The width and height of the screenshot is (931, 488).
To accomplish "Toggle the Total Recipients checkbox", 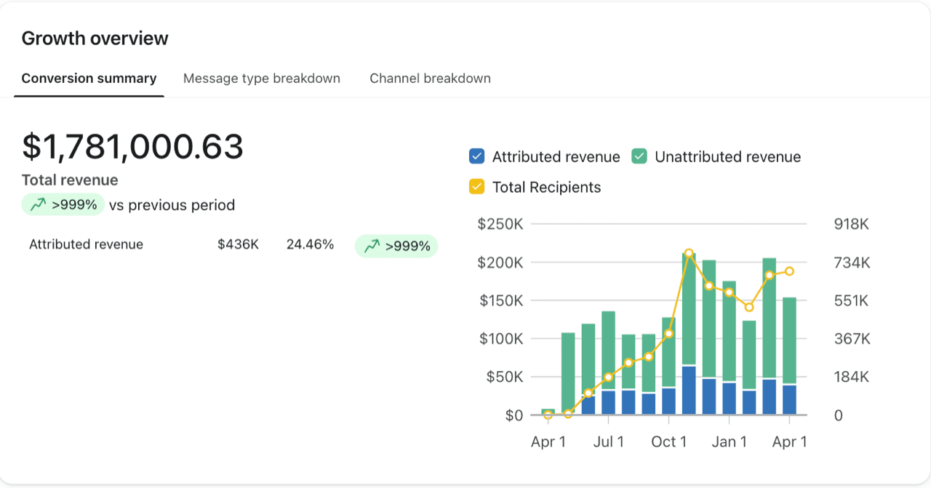I will click(477, 187).
